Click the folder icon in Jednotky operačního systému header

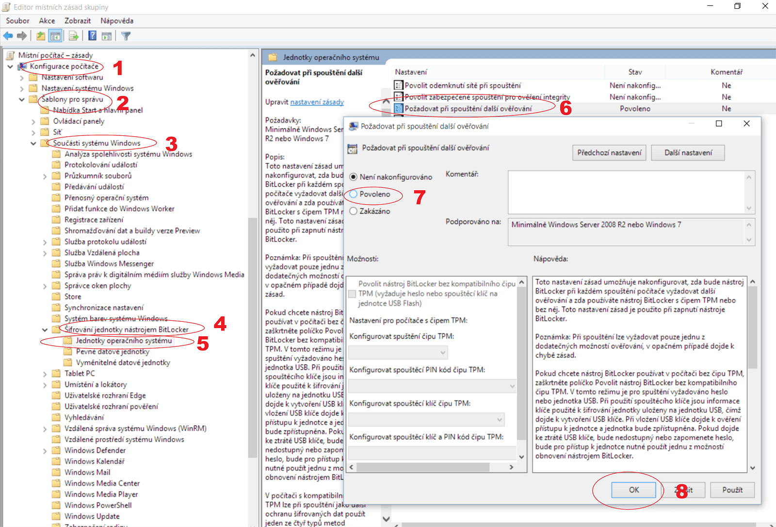[x=273, y=57]
